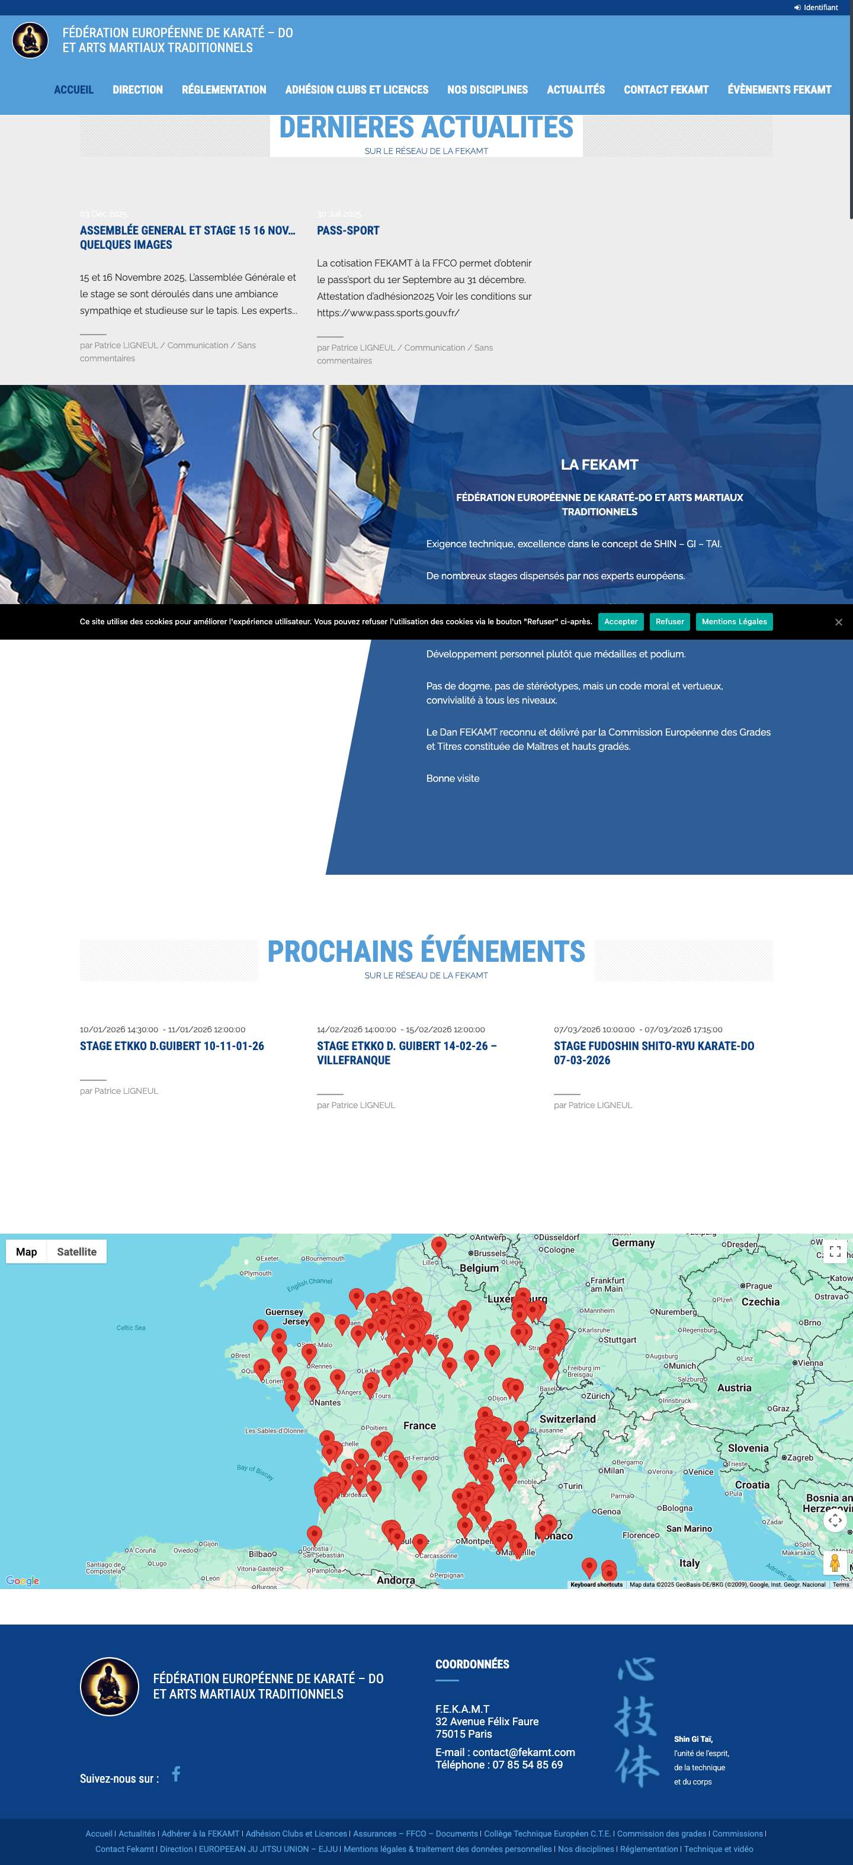The width and height of the screenshot is (853, 1865).
Task: Open the Direction menu
Action: tap(137, 90)
